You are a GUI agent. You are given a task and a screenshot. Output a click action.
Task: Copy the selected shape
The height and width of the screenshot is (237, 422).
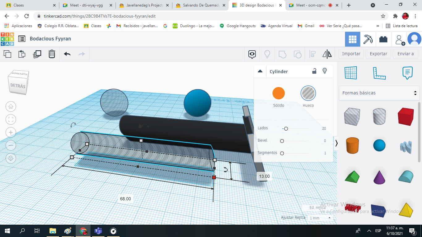click(7, 54)
